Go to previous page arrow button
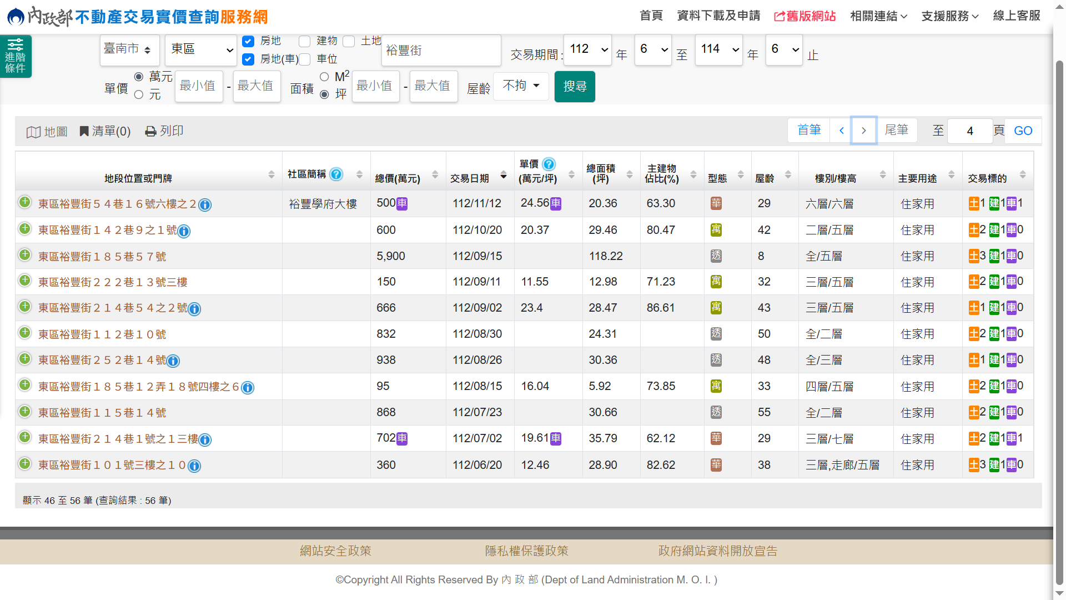 point(842,131)
